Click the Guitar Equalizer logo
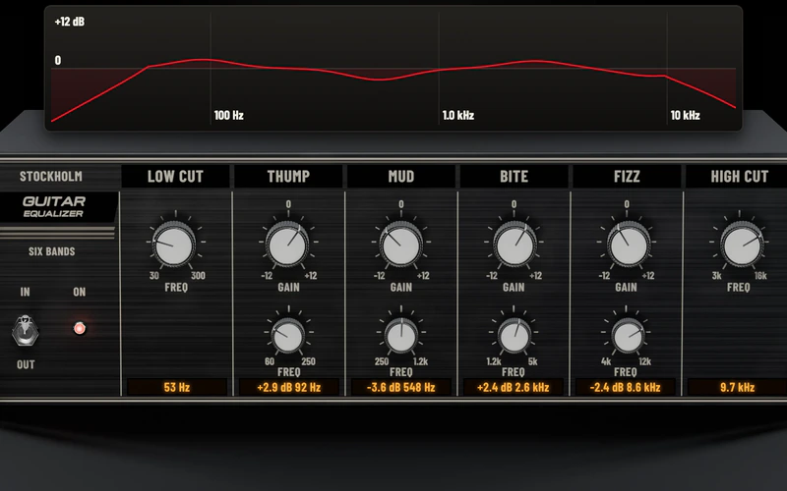Screen dimensions: 787x491 (54, 206)
